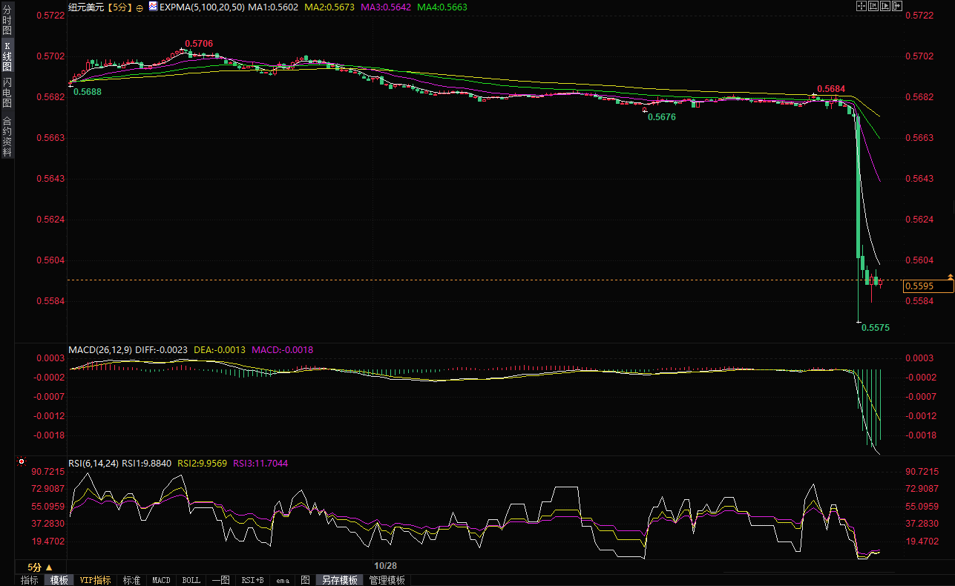Apply the MACD template
This screenshot has height=586, width=955.
pyautogui.click(x=161, y=580)
